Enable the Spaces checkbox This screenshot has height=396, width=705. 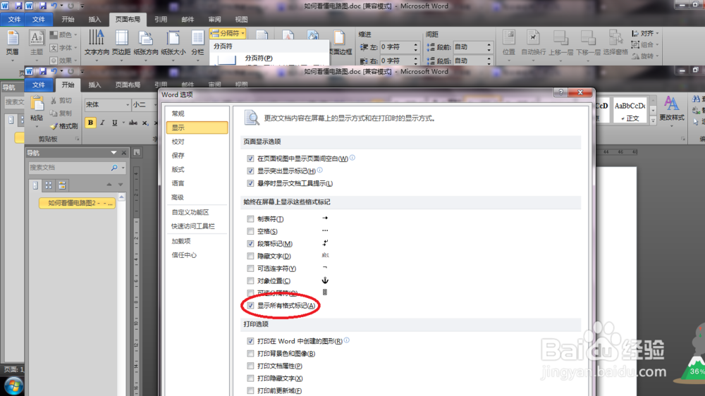(x=250, y=232)
